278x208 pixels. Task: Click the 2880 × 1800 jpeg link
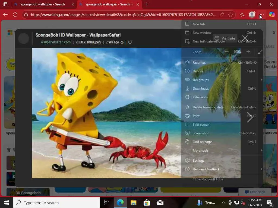[x=88, y=42]
